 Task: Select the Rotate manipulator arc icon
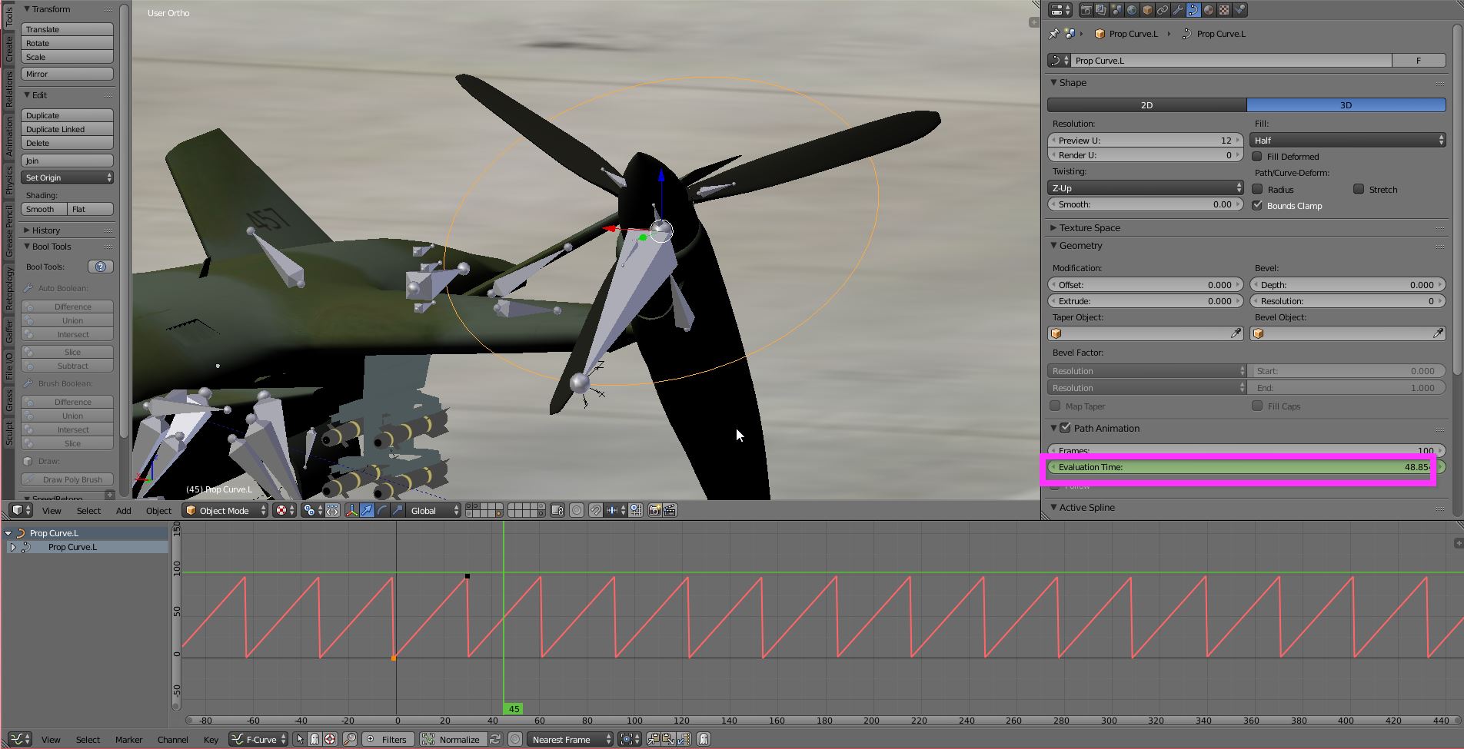[382, 510]
